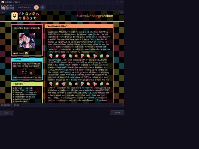This screenshot has height=149, width=199.
Task: Click the right arrow at the page's top corner
Action: (121, 12)
